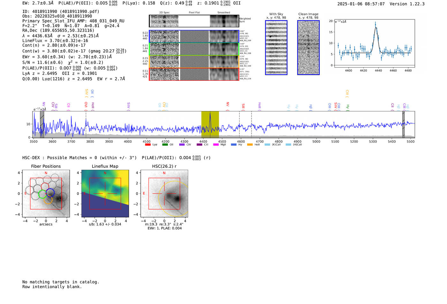Click the solid red fiber circle
Image resolution: width=447 pixels, height=304 pixels.
click(x=45, y=186)
